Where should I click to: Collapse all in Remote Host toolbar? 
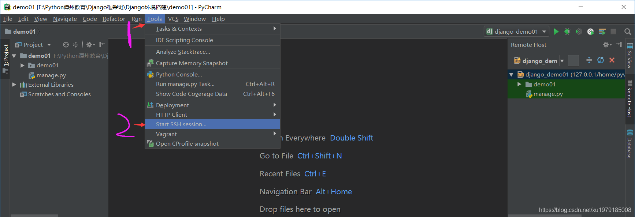click(x=589, y=60)
